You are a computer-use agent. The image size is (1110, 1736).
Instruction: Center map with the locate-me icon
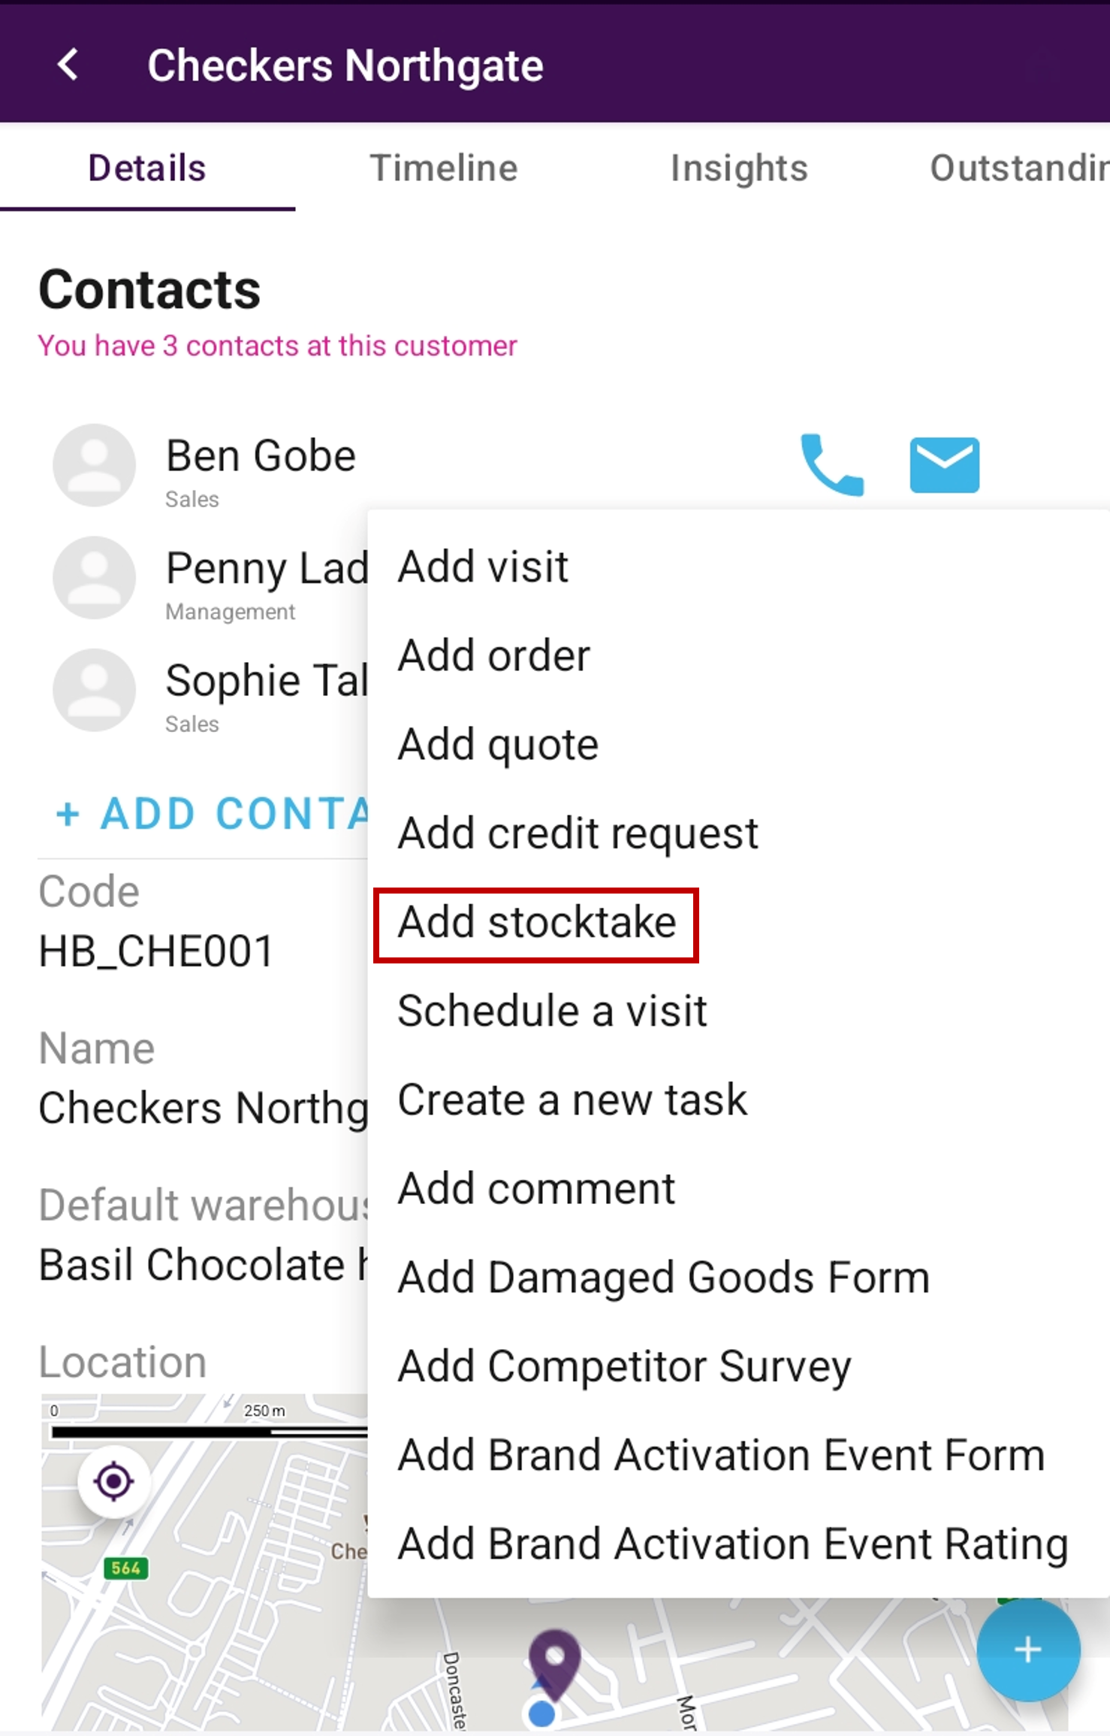[113, 1481]
